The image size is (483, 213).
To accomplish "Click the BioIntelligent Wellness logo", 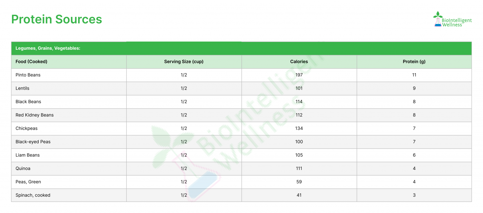I will point(452,20).
